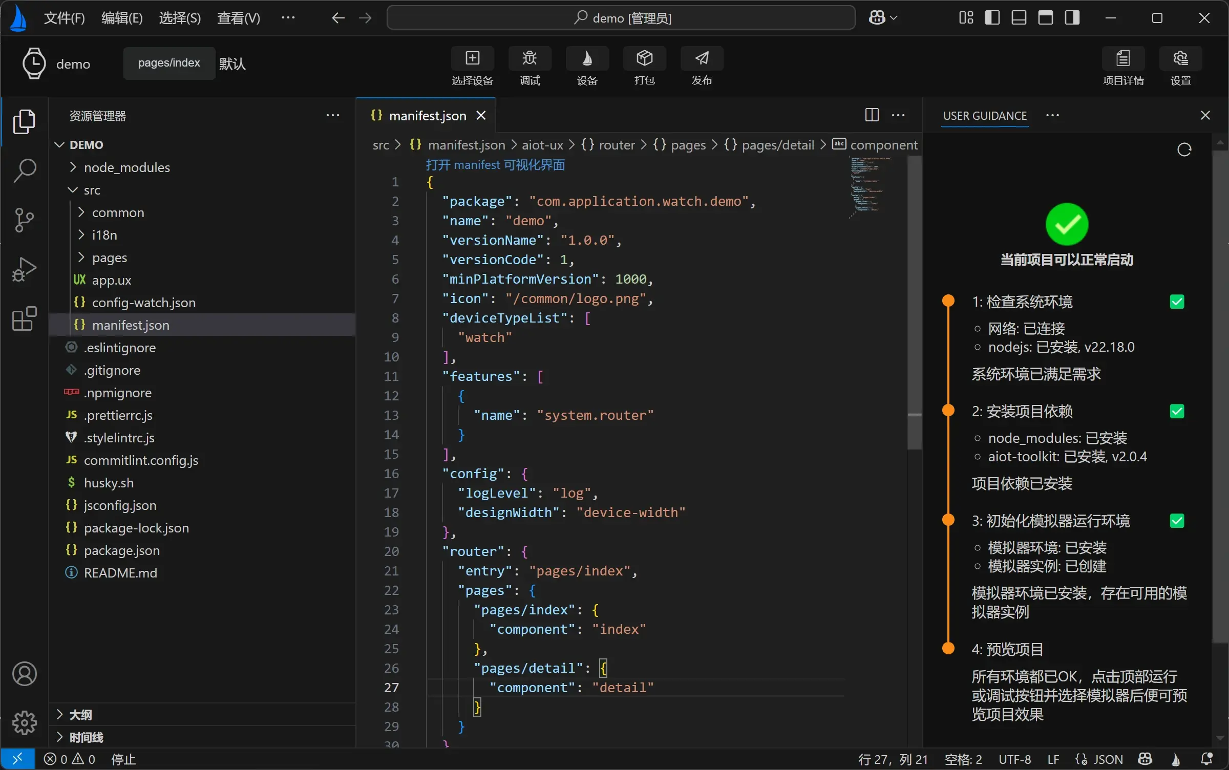Screen dimensions: 1229x770
Task: Toggle the 检查系统环境 checkbox
Action: (1177, 302)
